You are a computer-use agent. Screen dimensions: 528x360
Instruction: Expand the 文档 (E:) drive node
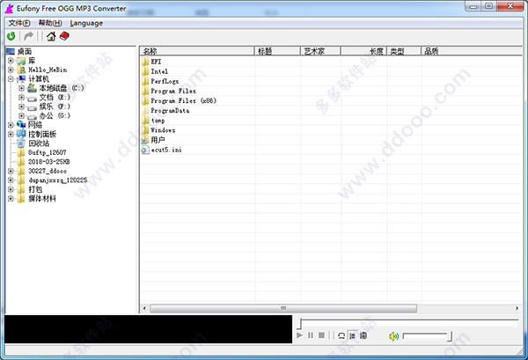[21, 98]
